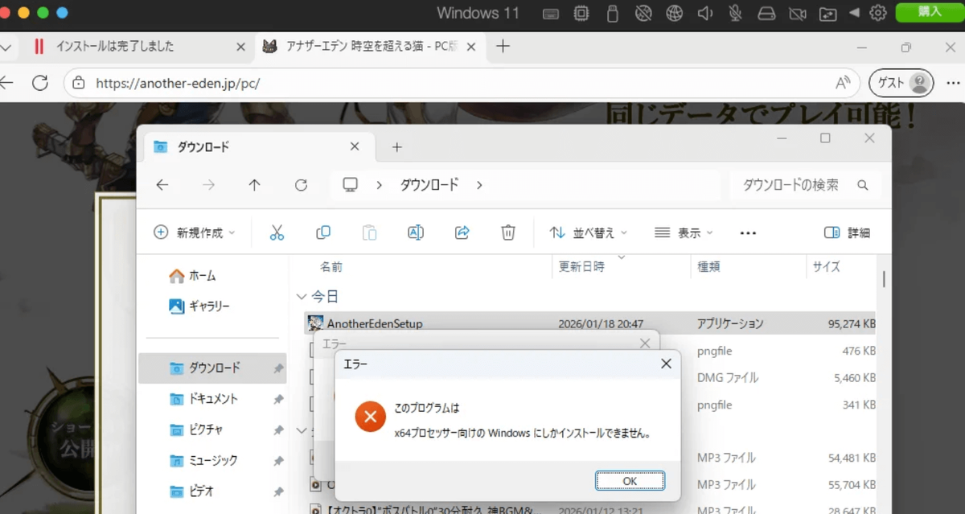The width and height of the screenshot is (965, 514).
Task: Close the background エラー dialog behind
Action: pos(644,343)
